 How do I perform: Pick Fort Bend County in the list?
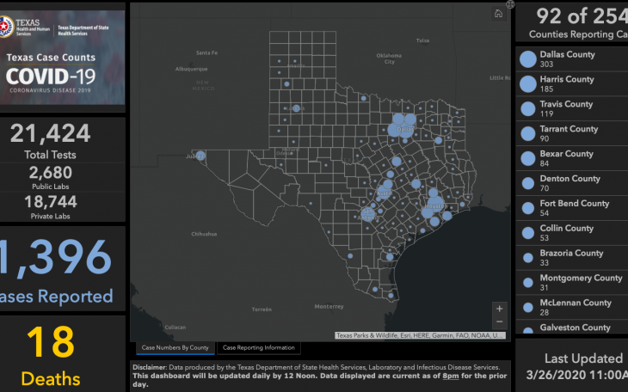[574, 209]
